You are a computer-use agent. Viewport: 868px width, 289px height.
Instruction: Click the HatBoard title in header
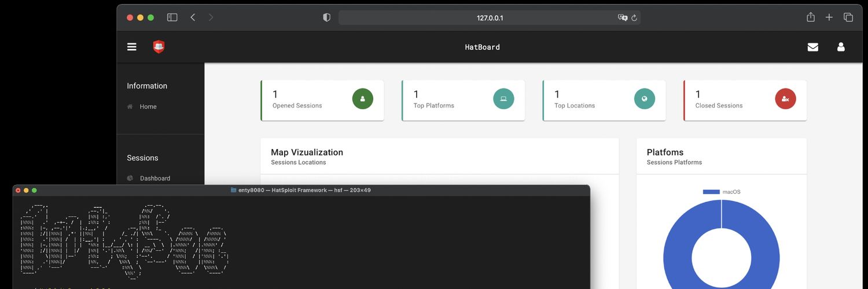point(483,47)
